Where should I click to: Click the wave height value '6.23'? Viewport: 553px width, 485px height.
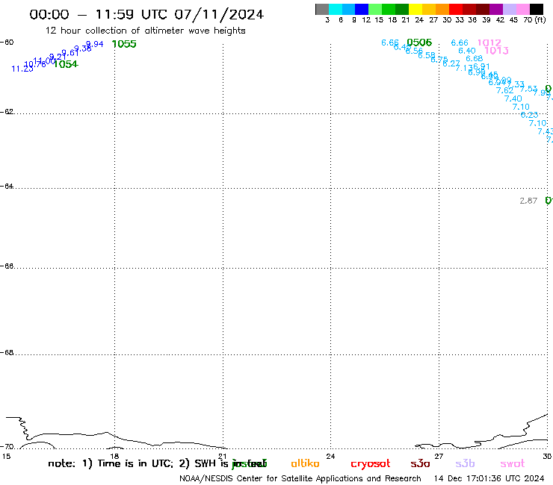point(529,115)
